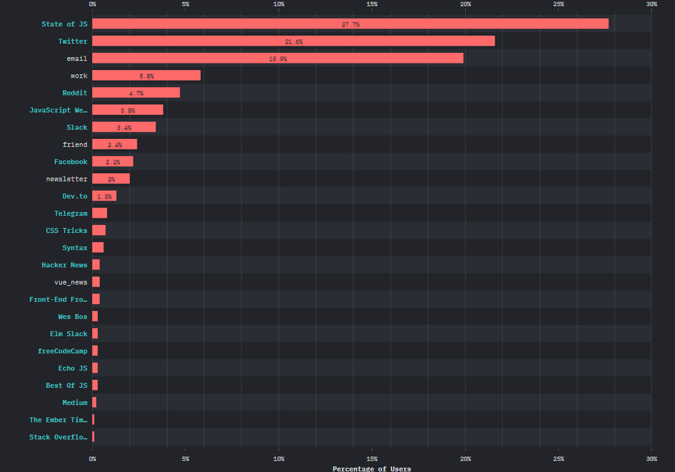675x472 pixels.
Task: Click The Ember Tim… truncated link
Action: click(x=58, y=420)
